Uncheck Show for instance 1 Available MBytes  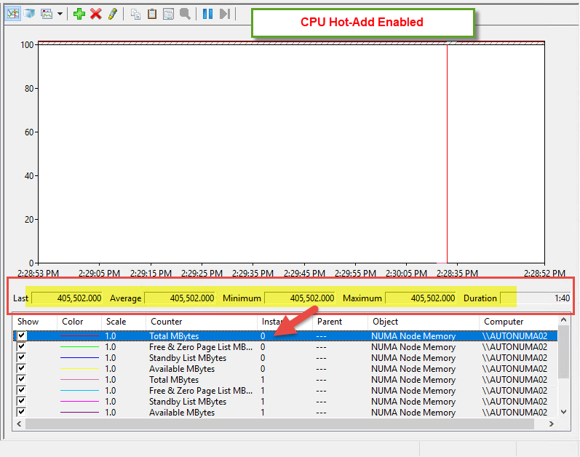(x=21, y=413)
